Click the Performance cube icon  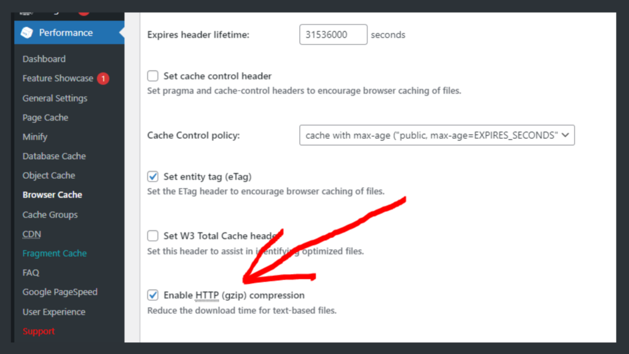(x=27, y=33)
